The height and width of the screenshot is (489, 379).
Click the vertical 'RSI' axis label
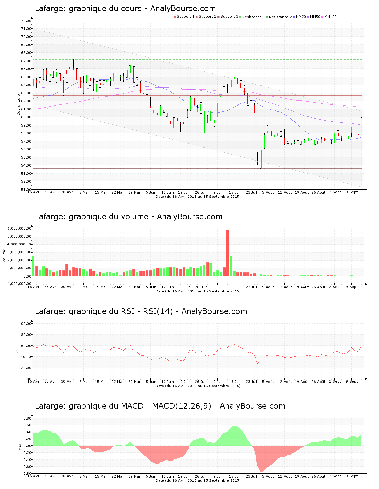coord(17,350)
